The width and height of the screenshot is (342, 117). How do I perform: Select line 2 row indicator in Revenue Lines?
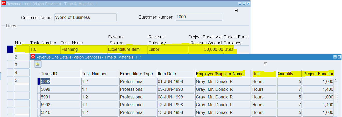[x=10, y=57]
